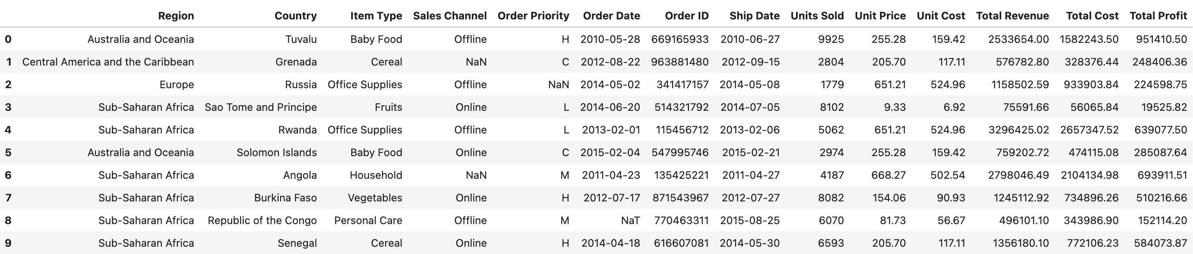Click the Country column header
The height and width of the screenshot is (254, 1193).
[x=296, y=16]
